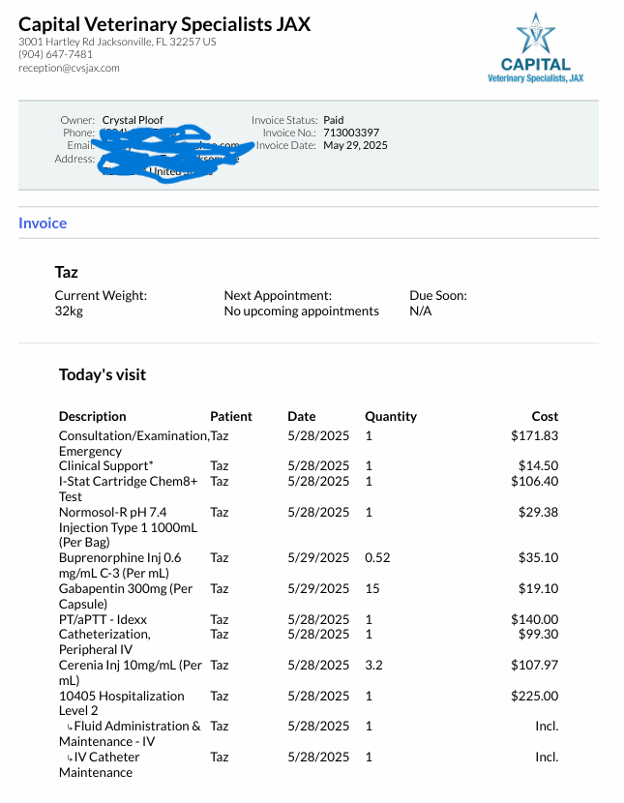
Task: Click the Quantity column header
Action: [x=390, y=416]
